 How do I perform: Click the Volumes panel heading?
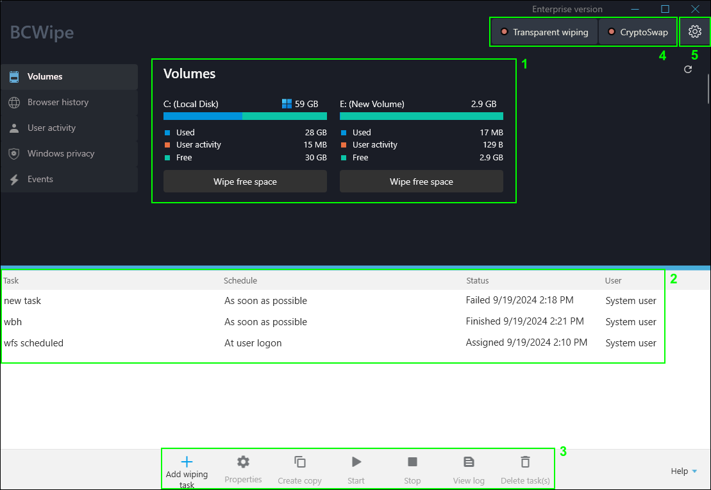pyautogui.click(x=190, y=74)
